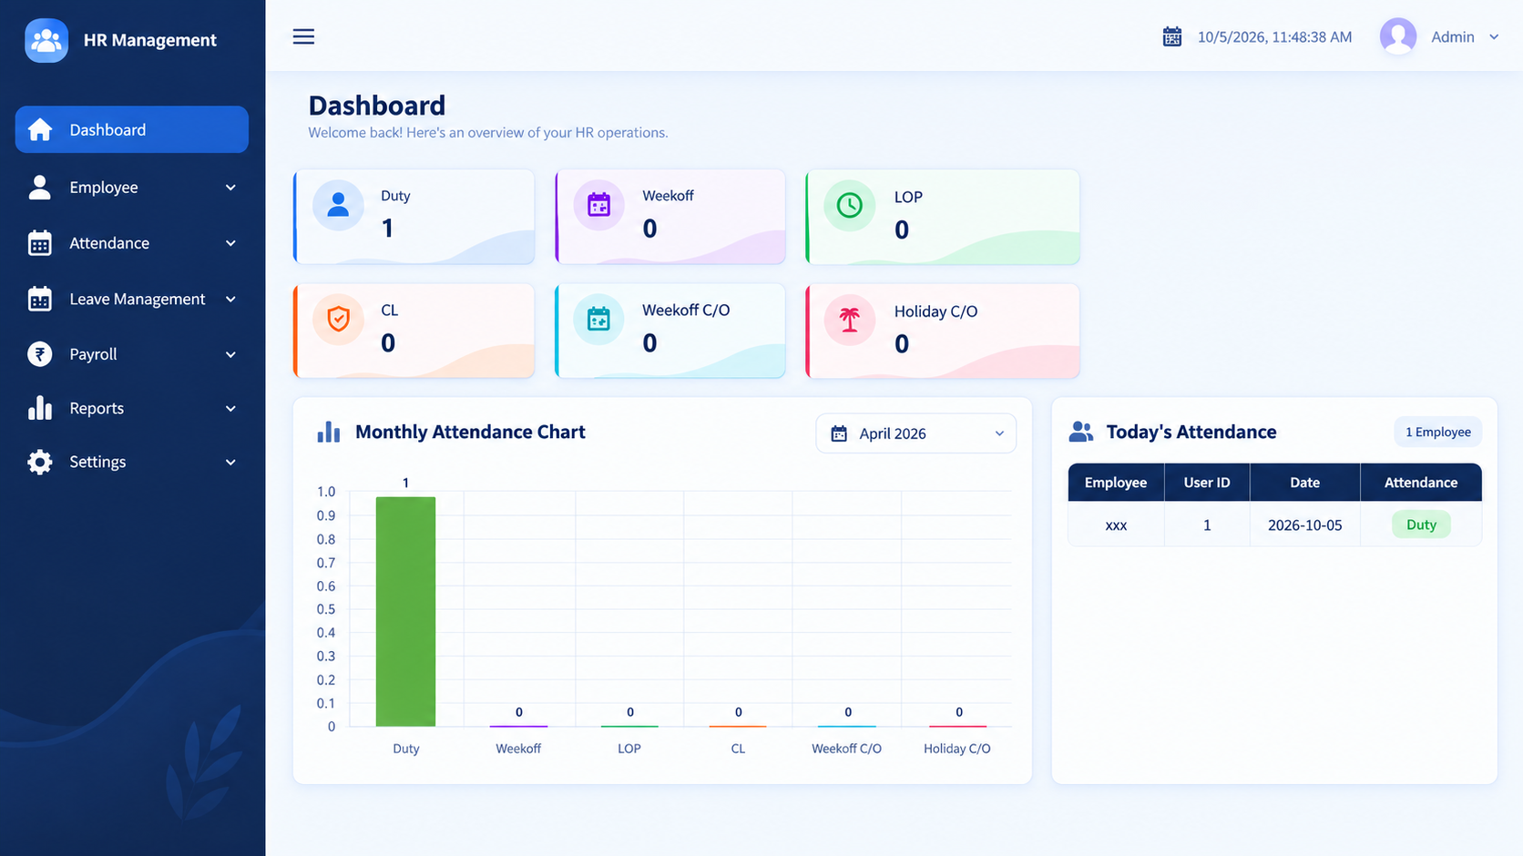This screenshot has width=1523, height=856.
Task: Click the green Duty status badge
Action: coord(1421,525)
